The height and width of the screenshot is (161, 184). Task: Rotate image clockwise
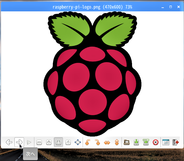[97, 142]
